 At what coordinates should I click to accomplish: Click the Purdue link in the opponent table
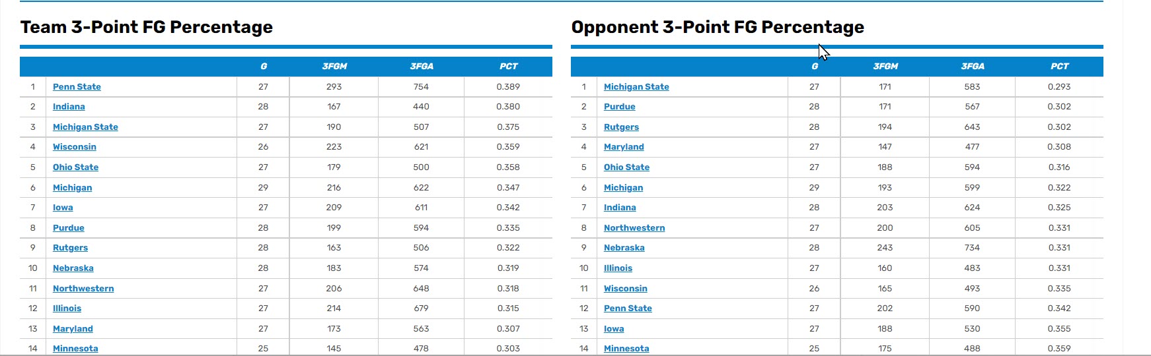pyautogui.click(x=619, y=107)
